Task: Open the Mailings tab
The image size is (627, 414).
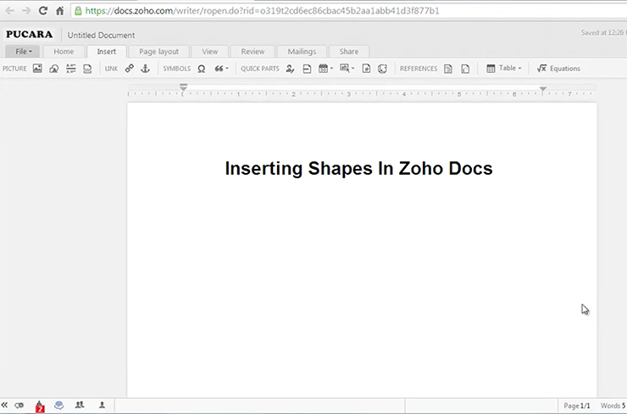Action: pos(302,52)
